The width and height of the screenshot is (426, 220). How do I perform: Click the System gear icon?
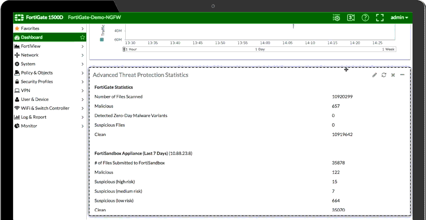[17, 64]
